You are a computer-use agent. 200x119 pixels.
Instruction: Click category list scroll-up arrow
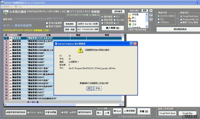pyautogui.click(x=147, y=14)
